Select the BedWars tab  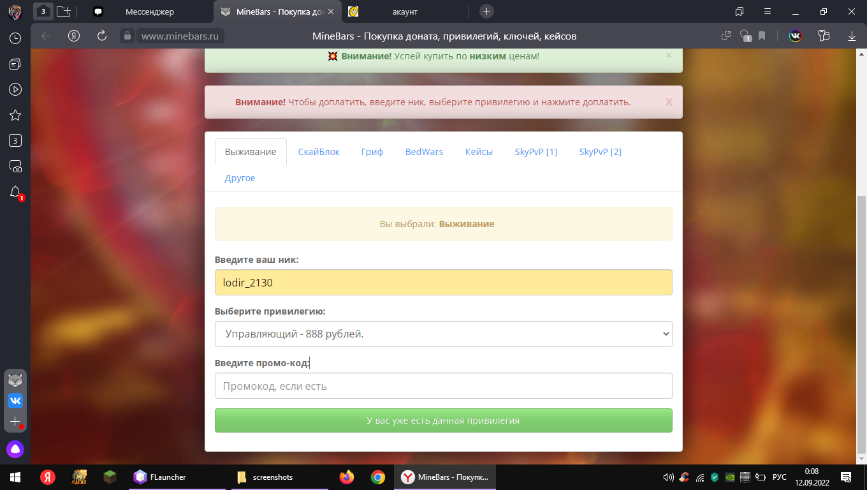click(x=424, y=152)
